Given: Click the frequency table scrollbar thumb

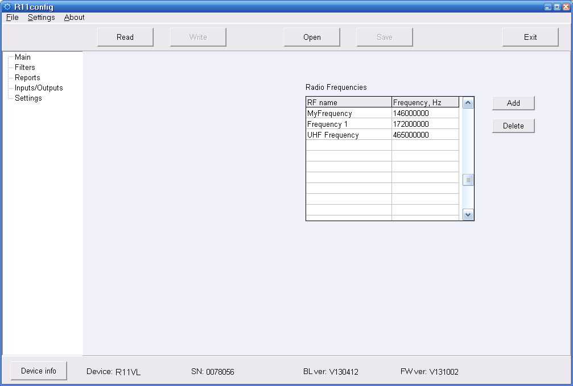Looking at the screenshot, I should pyautogui.click(x=468, y=180).
